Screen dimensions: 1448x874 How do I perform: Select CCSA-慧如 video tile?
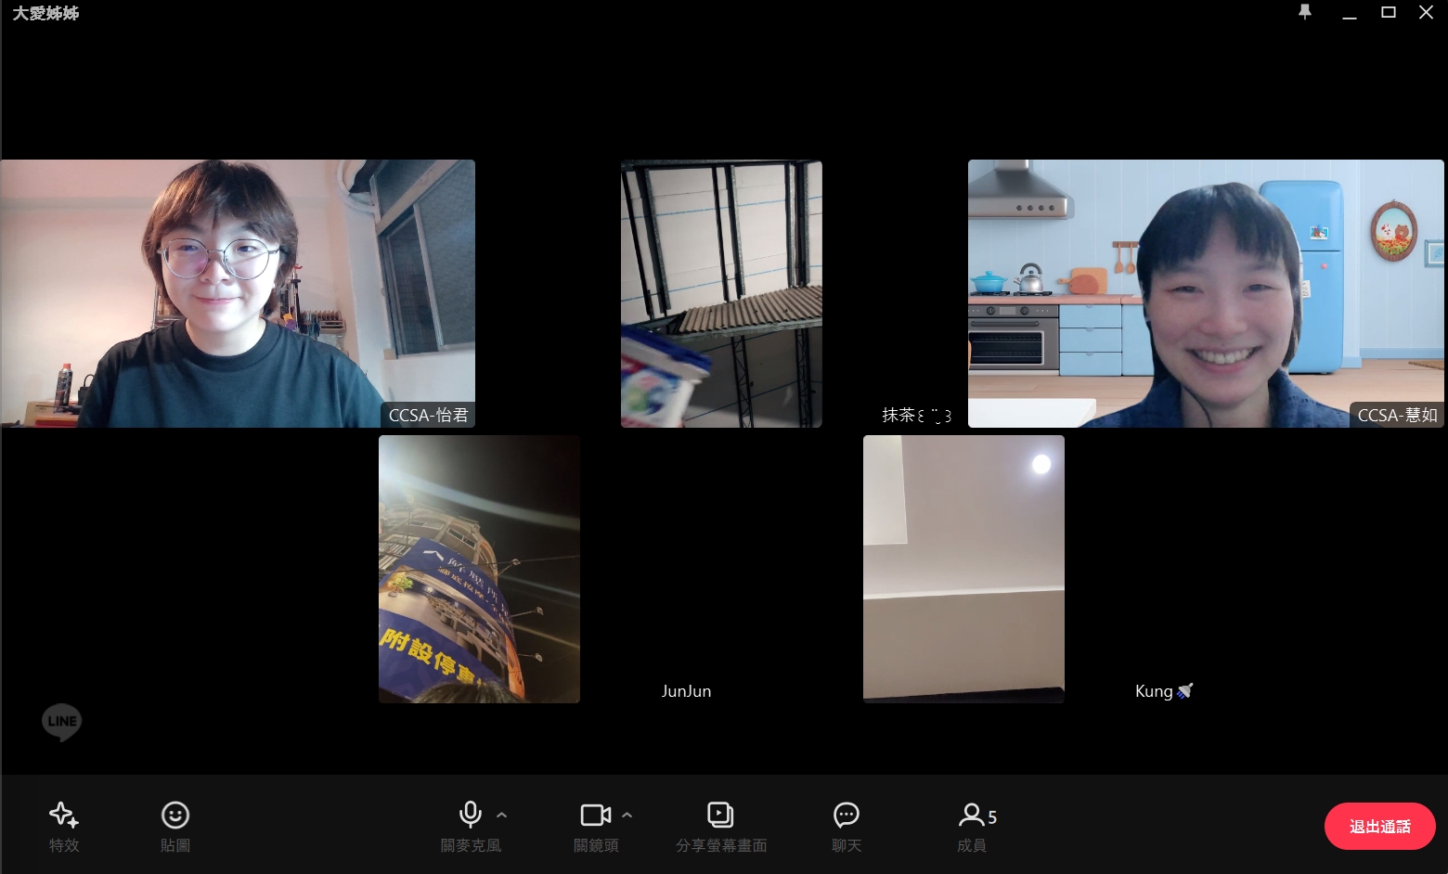pyautogui.click(x=1206, y=293)
